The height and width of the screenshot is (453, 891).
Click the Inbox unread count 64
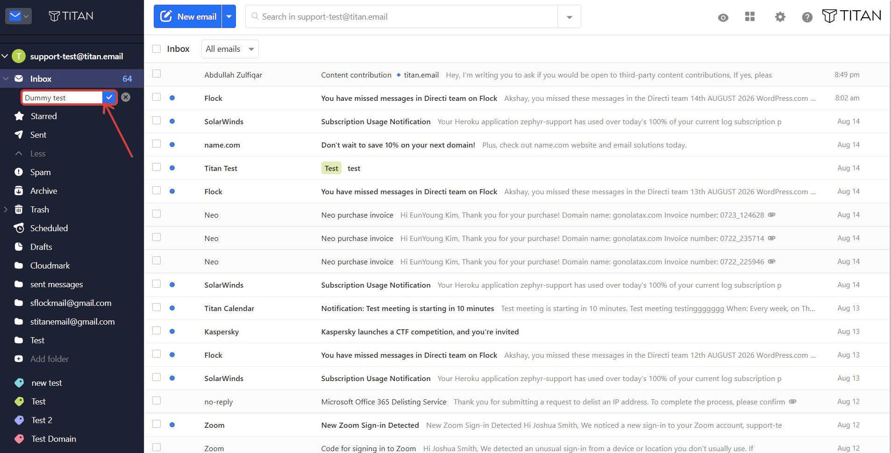(x=127, y=79)
